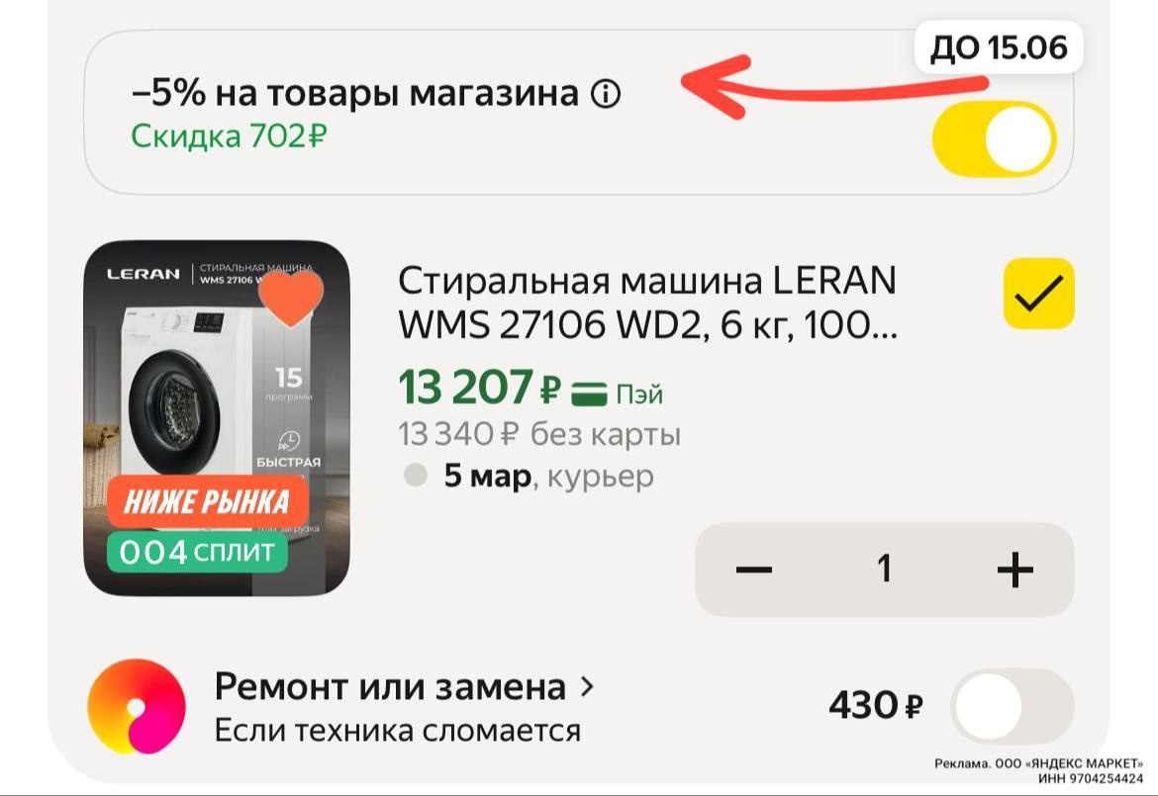Open the "Стиральная машина LERAN" product title
This screenshot has width=1158, height=796.
647,302
